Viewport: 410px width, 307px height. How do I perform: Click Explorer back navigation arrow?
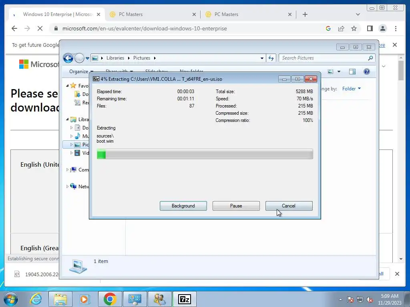(x=68, y=58)
